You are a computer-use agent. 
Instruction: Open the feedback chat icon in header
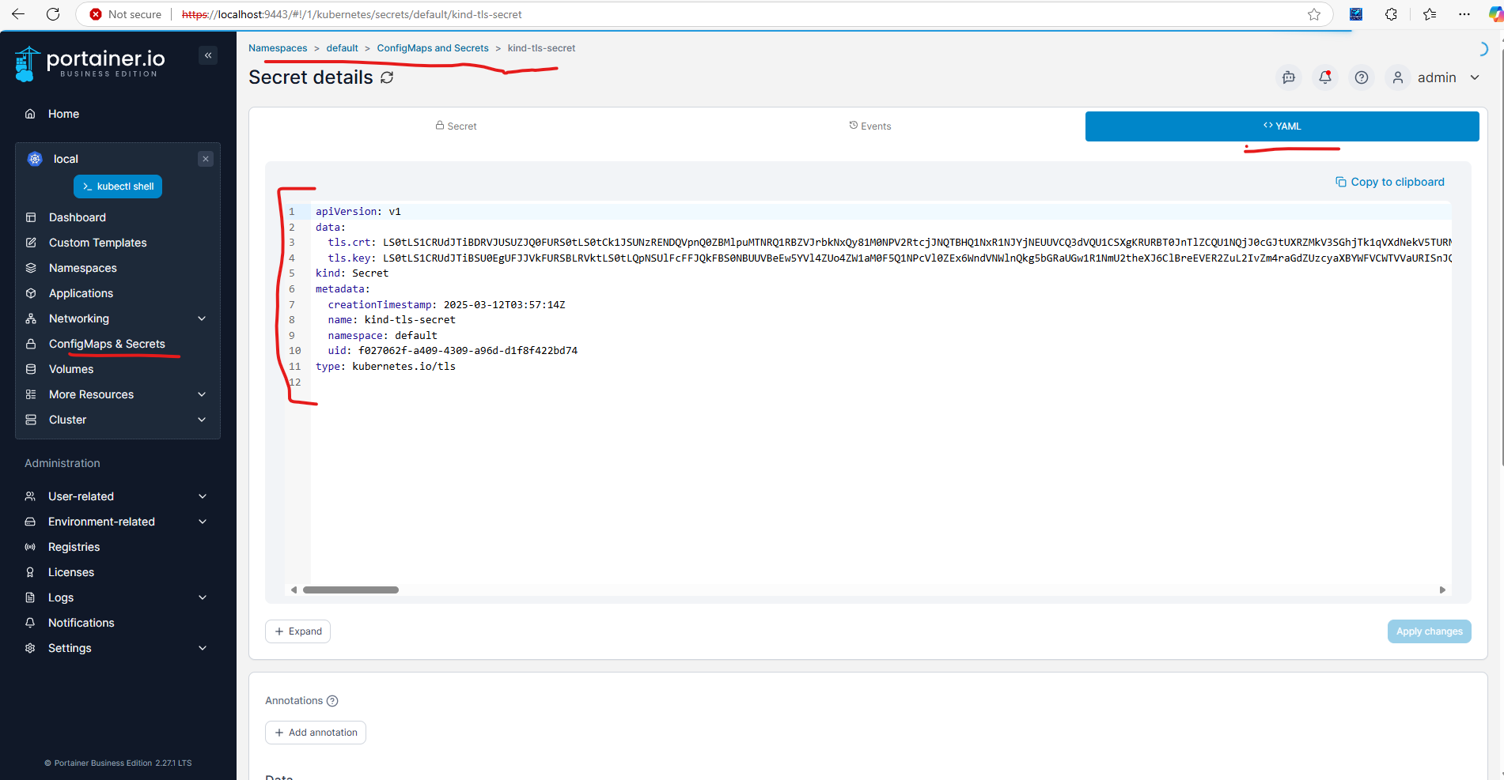pyautogui.click(x=1289, y=77)
